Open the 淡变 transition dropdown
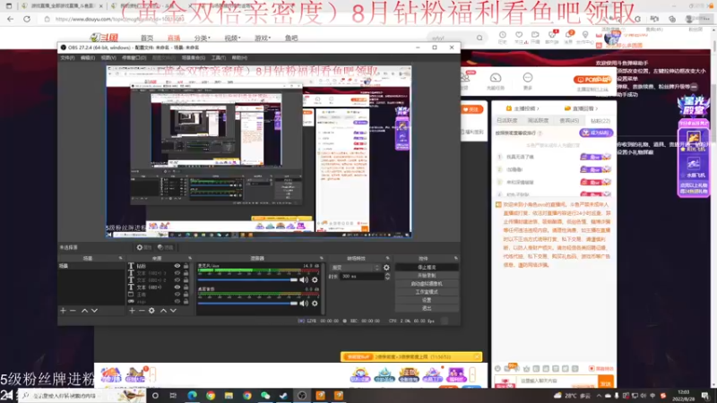 pyautogui.click(x=355, y=268)
